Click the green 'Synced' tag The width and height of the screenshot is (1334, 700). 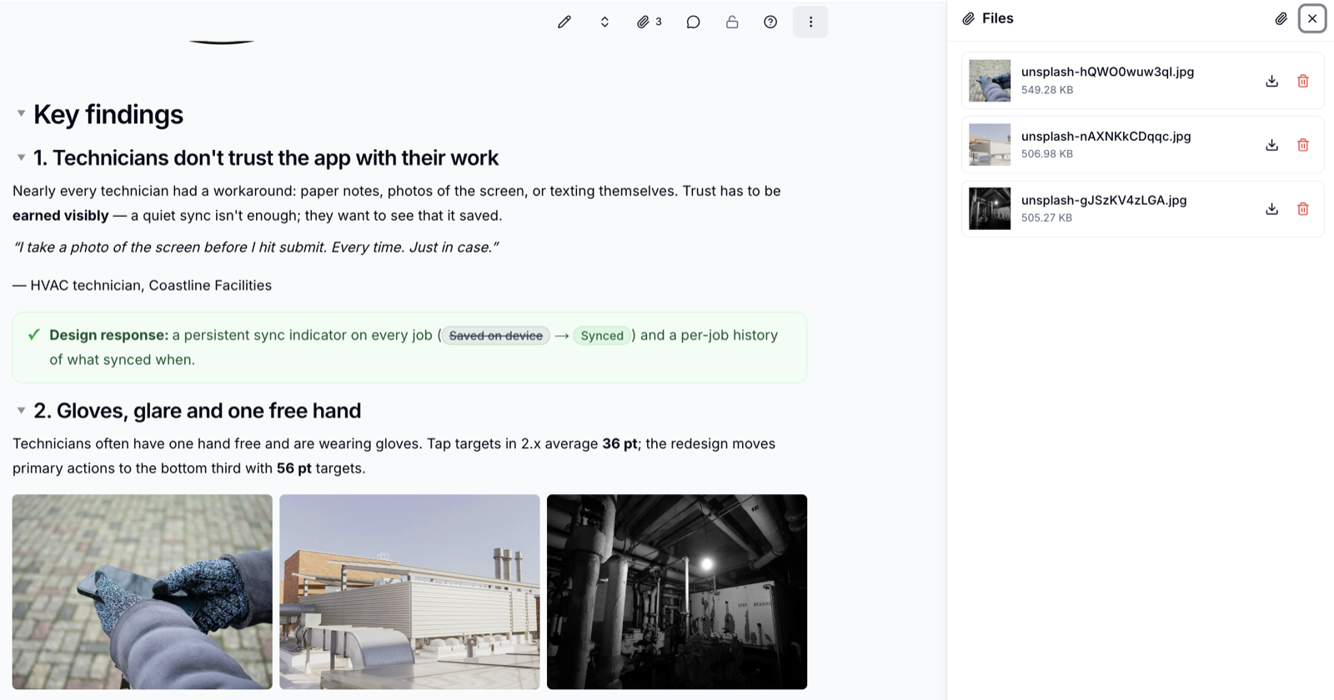(x=602, y=336)
